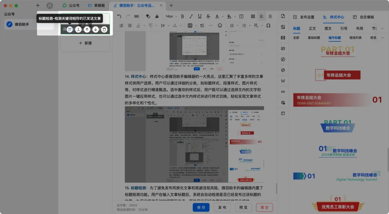This screenshot has height=214, width=389.
Task: Choose the 框线列表 subcategory
Action: [356, 38]
